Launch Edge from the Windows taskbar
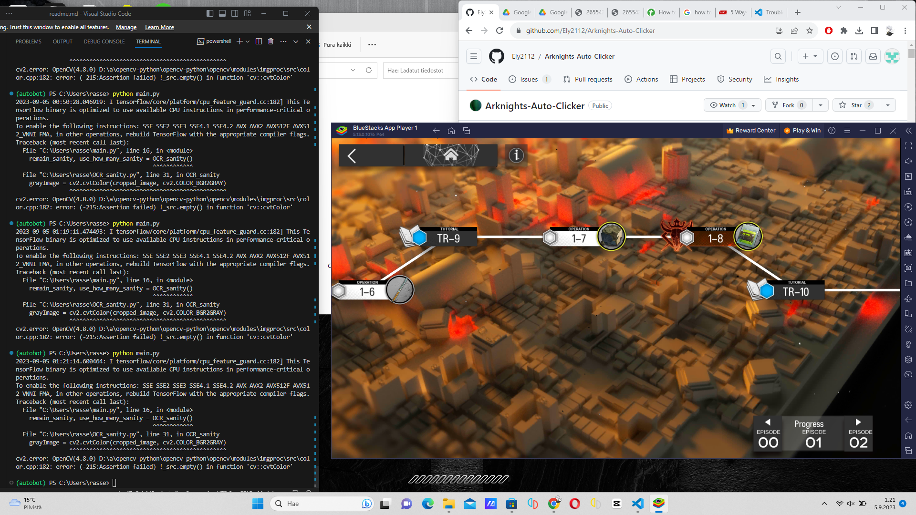The height and width of the screenshot is (515, 916). [x=427, y=504]
